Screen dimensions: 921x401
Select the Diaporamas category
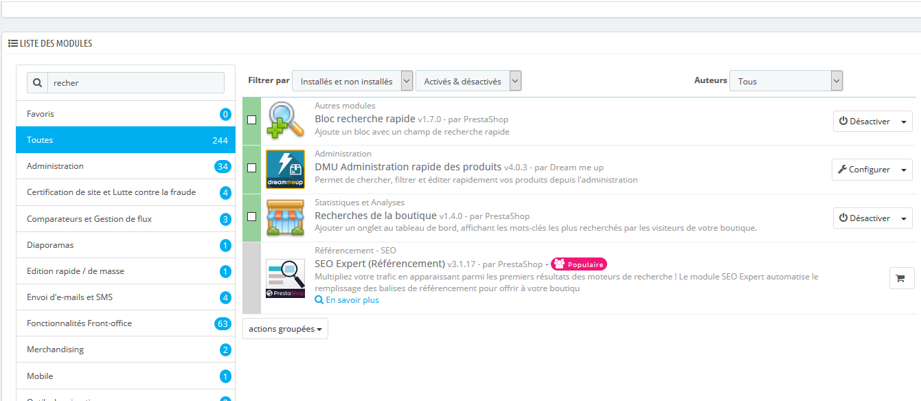tap(126, 245)
